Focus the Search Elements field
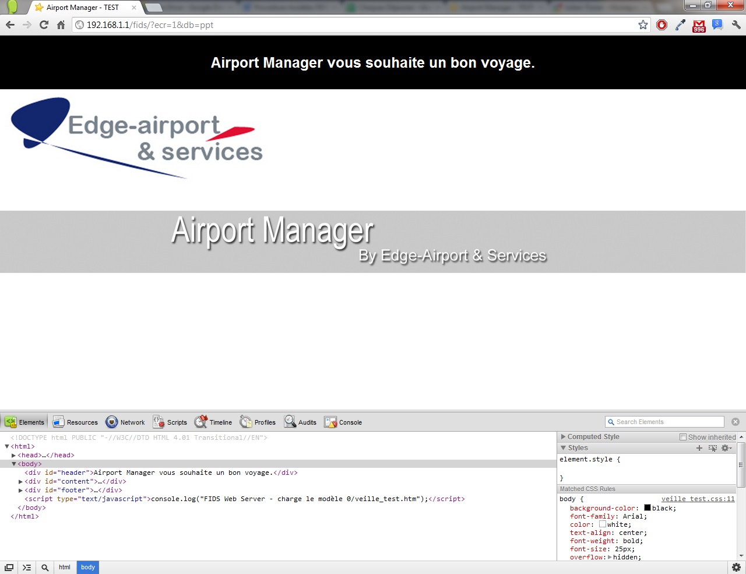 click(x=668, y=422)
